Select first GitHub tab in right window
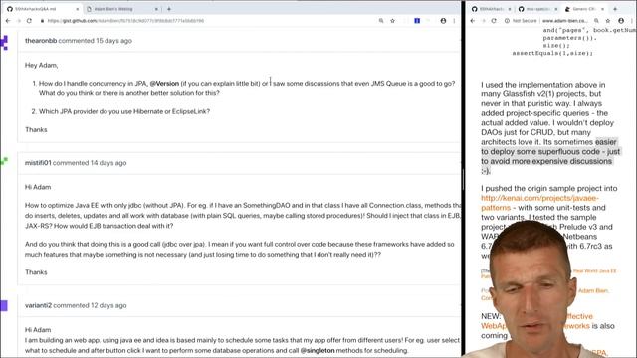The width and height of the screenshot is (637, 358). point(491,9)
